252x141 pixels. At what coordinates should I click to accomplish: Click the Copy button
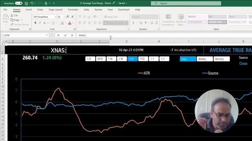(x=15, y=20)
